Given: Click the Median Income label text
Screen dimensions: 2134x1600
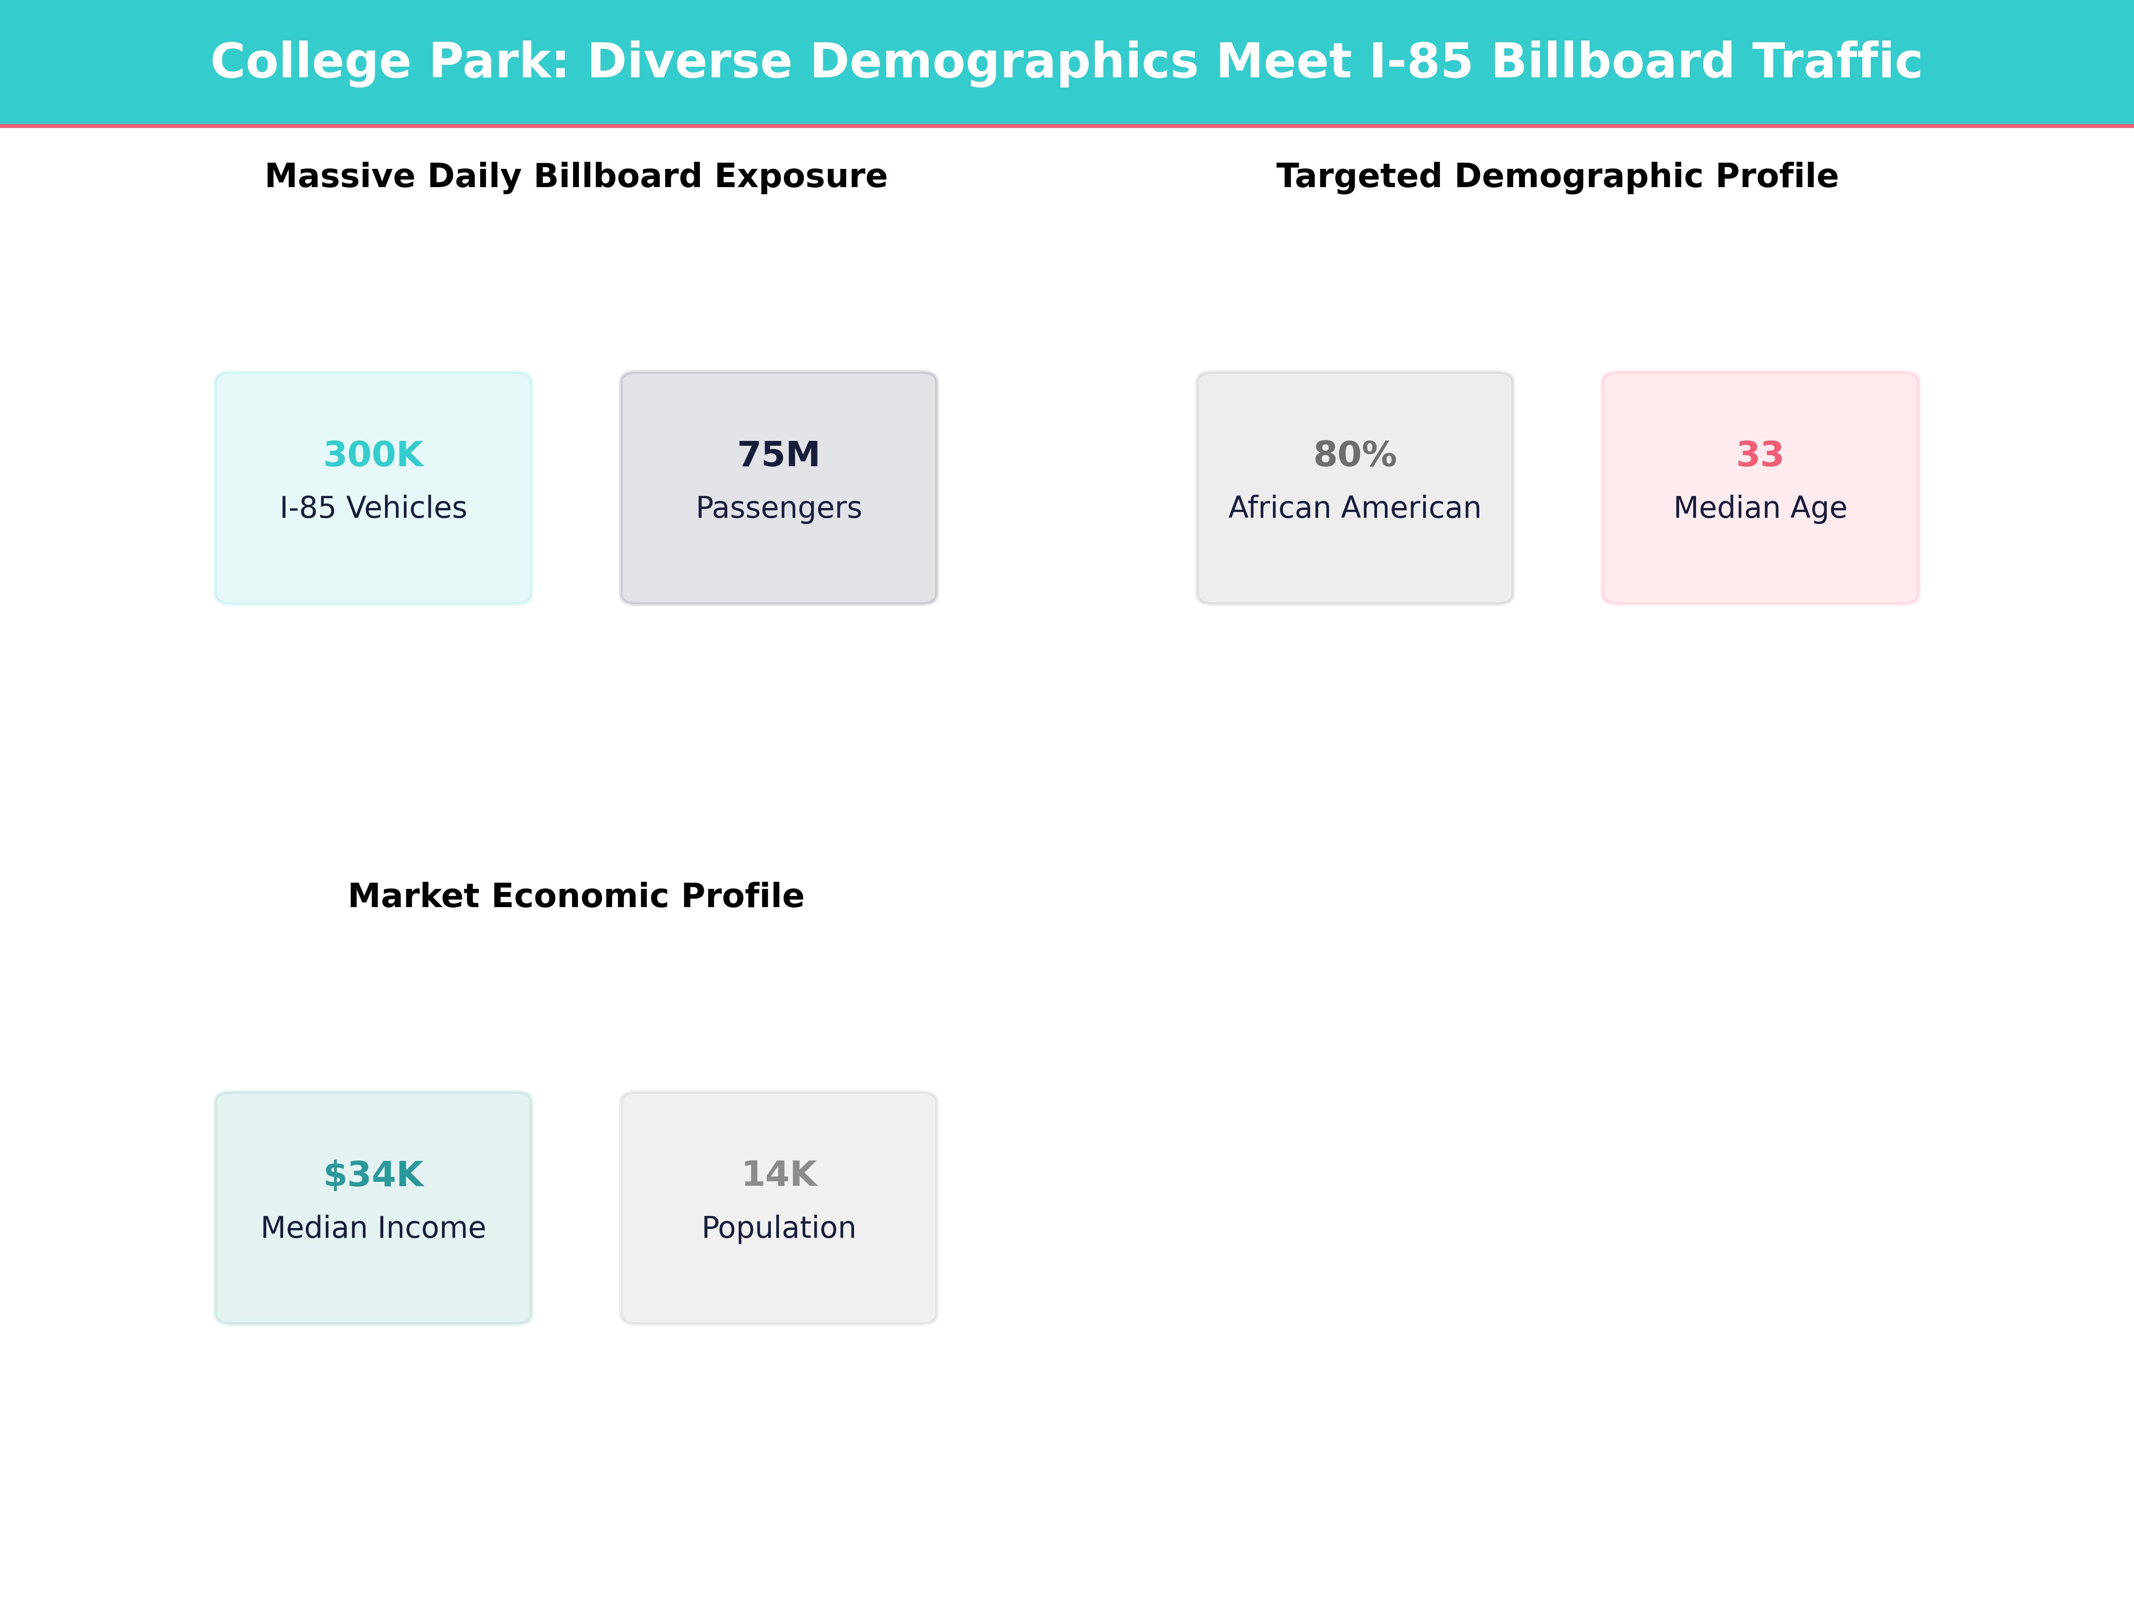Looking at the screenshot, I should point(373,1227).
